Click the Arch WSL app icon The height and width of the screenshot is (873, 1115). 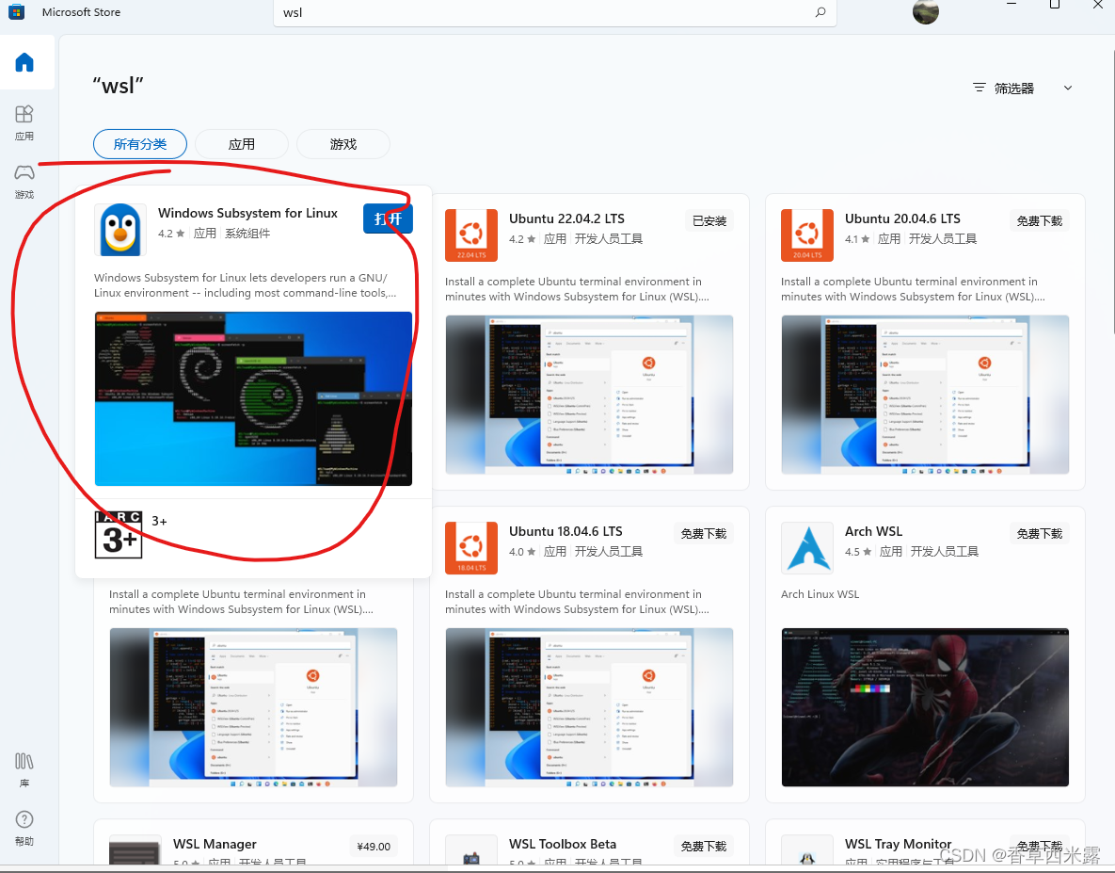click(806, 547)
